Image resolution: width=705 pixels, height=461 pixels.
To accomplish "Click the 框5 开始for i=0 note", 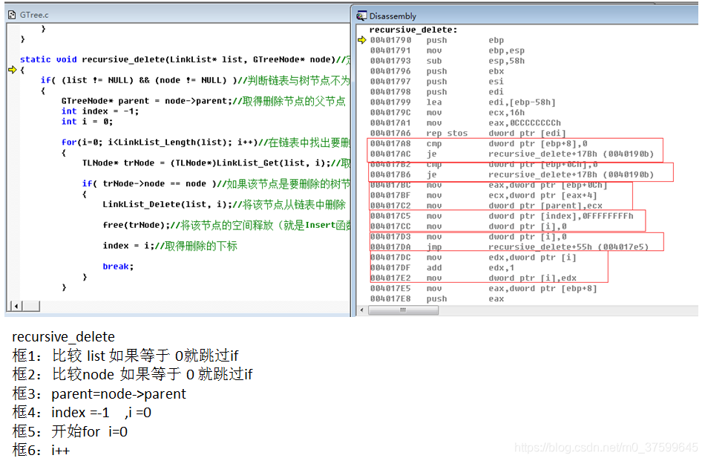I will click(70, 431).
